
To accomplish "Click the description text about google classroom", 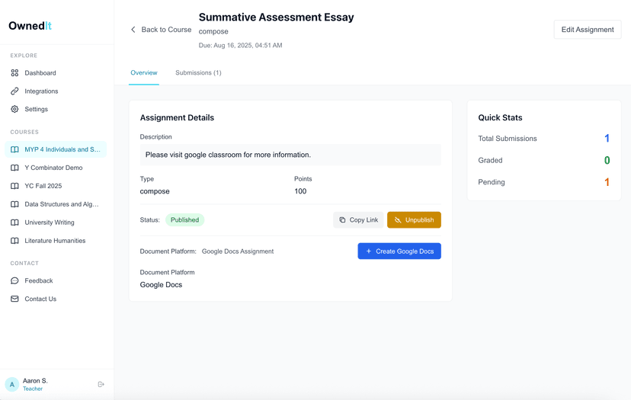I will coord(228,155).
